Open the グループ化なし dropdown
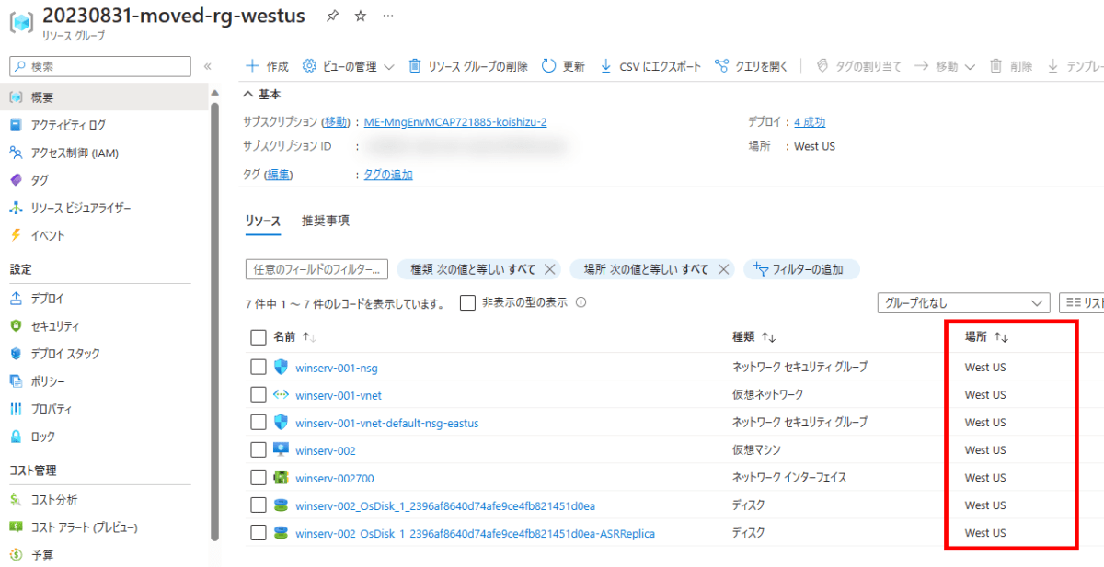1104x567 pixels. 963,302
